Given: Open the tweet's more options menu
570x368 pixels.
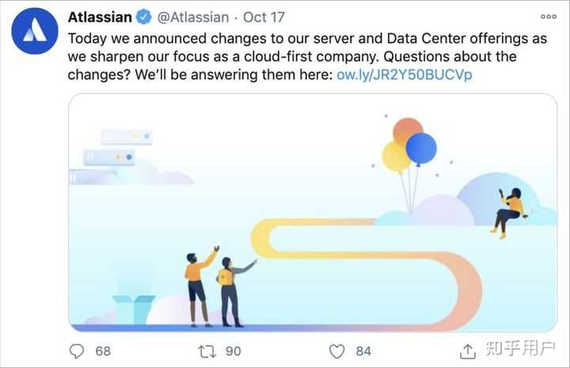Looking at the screenshot, I should click(x=548, y=16).
